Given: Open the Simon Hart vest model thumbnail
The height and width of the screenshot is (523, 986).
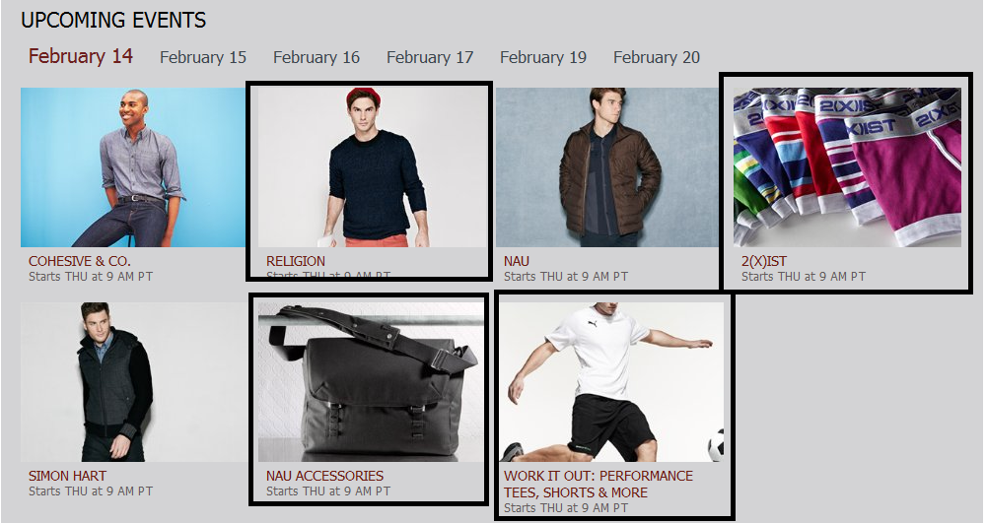Looking at the screenshot, I should coord(133,382).
